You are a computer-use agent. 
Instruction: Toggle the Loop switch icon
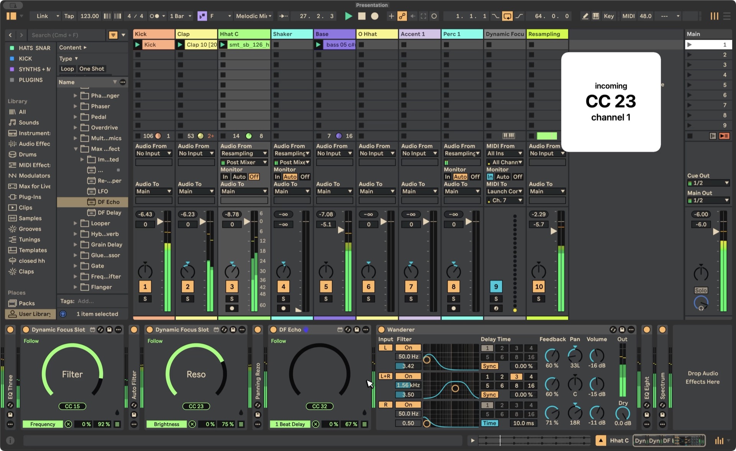point(507,16)
